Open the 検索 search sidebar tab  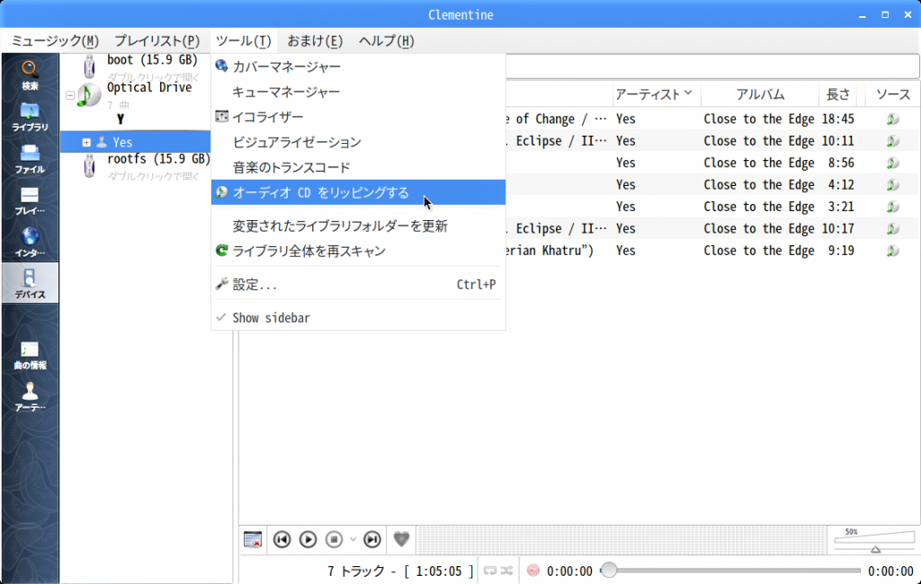click(x=30, y=75)
